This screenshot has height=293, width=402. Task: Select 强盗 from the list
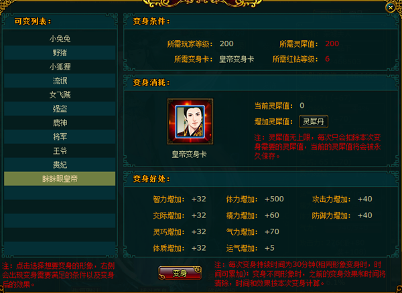click(x=60, y=109)
